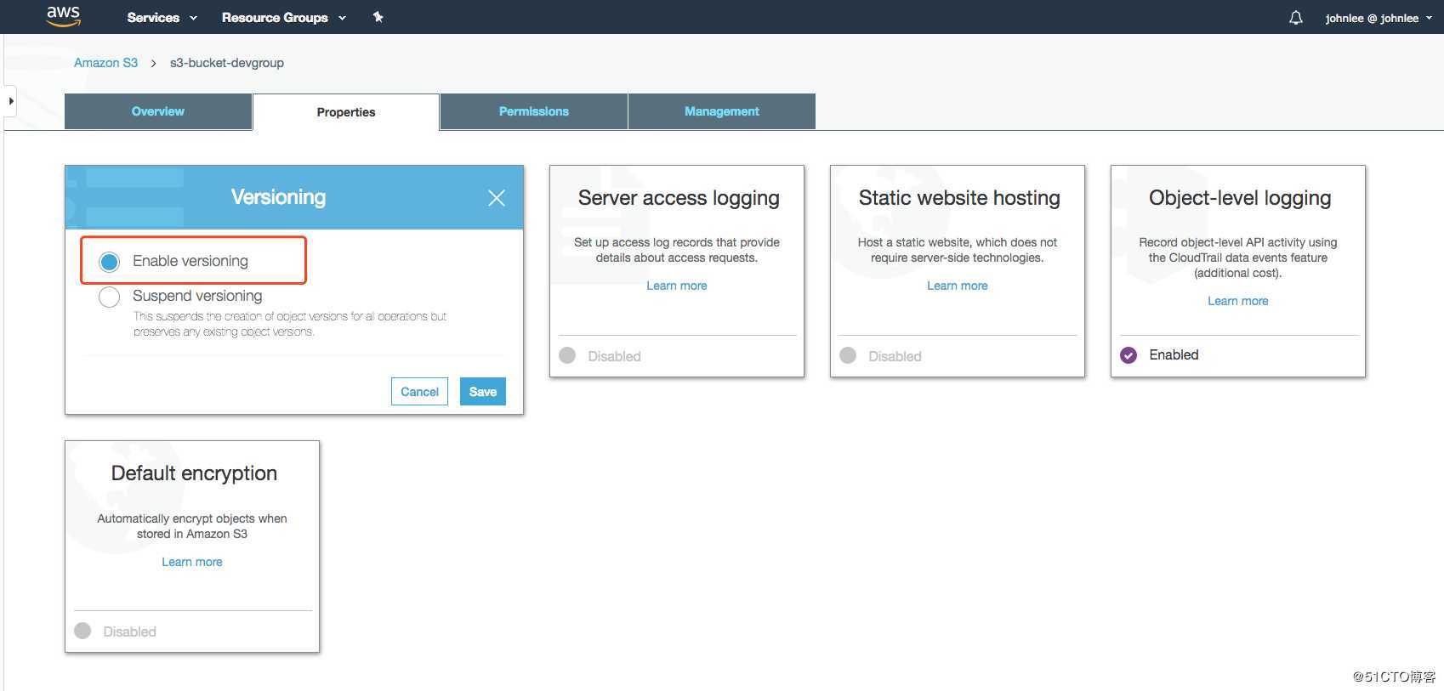1444x691 pixels.
Task: Select Enable versioning radio button
Action: tap(109, 262)
